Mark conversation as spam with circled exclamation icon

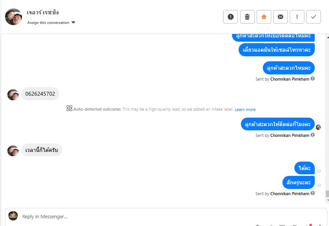coord(230,17)
